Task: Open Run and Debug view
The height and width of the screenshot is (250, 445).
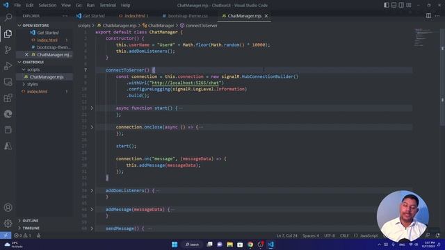Action: tap(8, 66)
